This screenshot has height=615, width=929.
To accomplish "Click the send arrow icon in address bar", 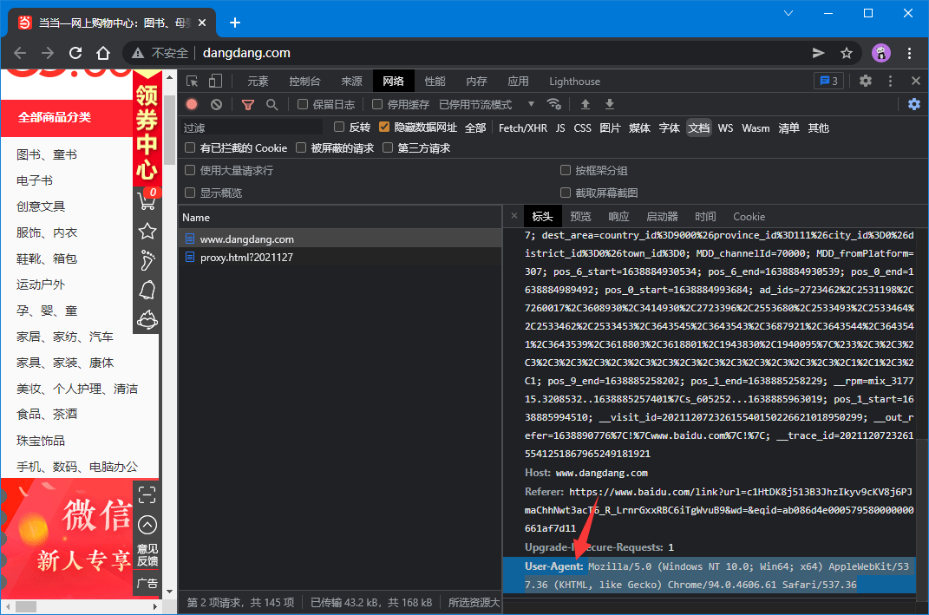I will (818, 53).
